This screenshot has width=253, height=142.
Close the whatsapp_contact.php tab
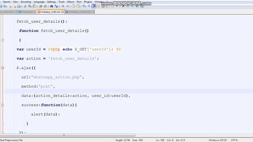pyautogui.click(x=93, y=12)
